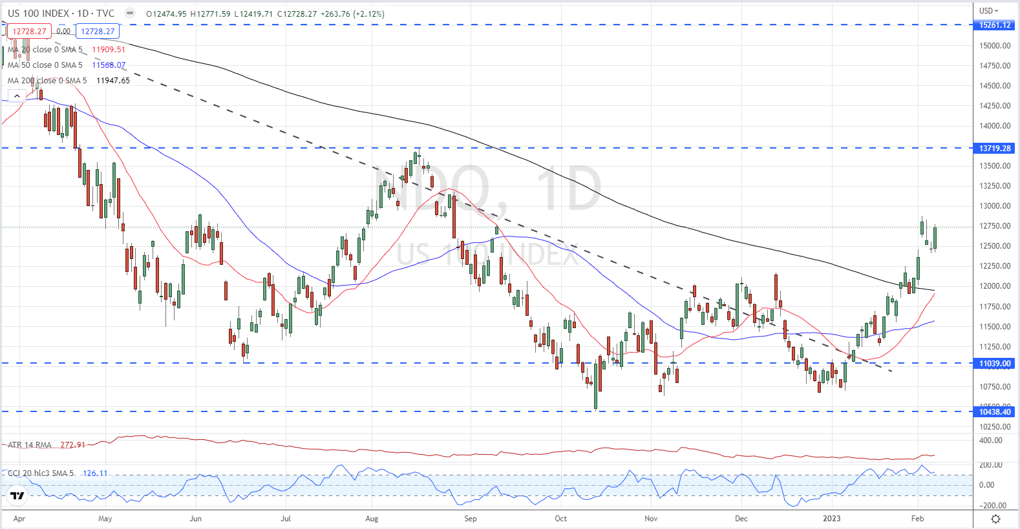Click the May label on time axis
Viewport: 1020px width, 529px height.
105,519
